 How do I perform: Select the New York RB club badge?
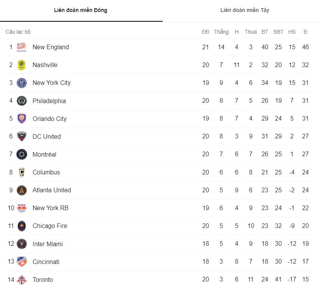pyautogui.click(x=22, y=208)
